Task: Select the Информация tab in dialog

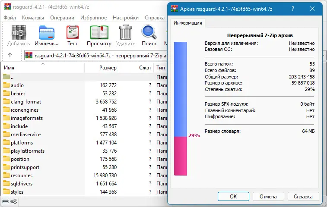Action: click(x=188, y=23)
